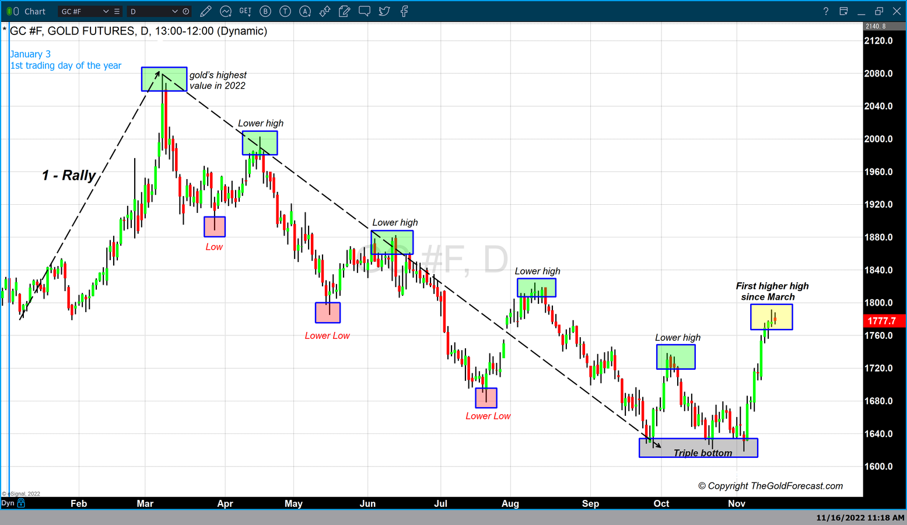The image size is (907, 525).
Task: Toggle the Dyn scaling label
Action: tap(8, 503)
